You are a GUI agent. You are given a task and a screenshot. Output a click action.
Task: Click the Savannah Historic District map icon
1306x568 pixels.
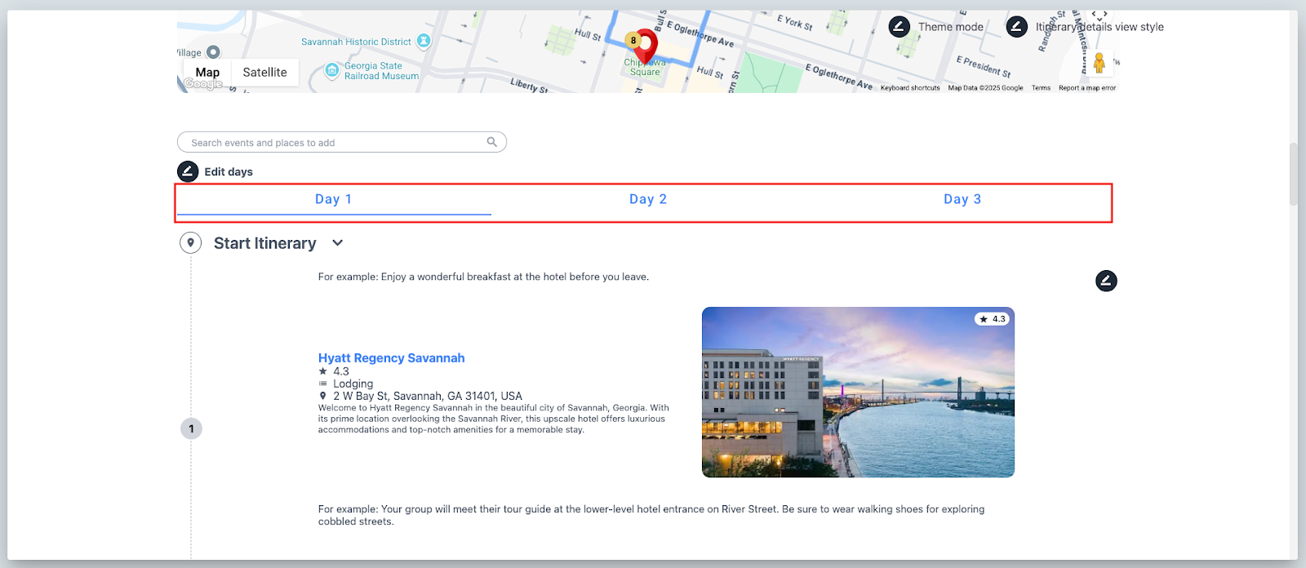424,41
